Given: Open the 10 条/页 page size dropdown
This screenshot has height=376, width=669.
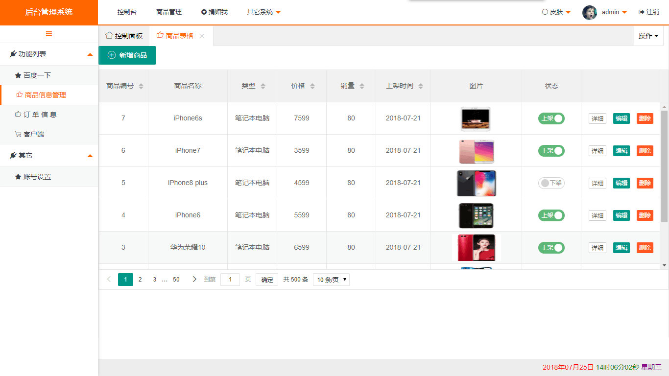Looking at the screenshot, I should pos(331,280).
